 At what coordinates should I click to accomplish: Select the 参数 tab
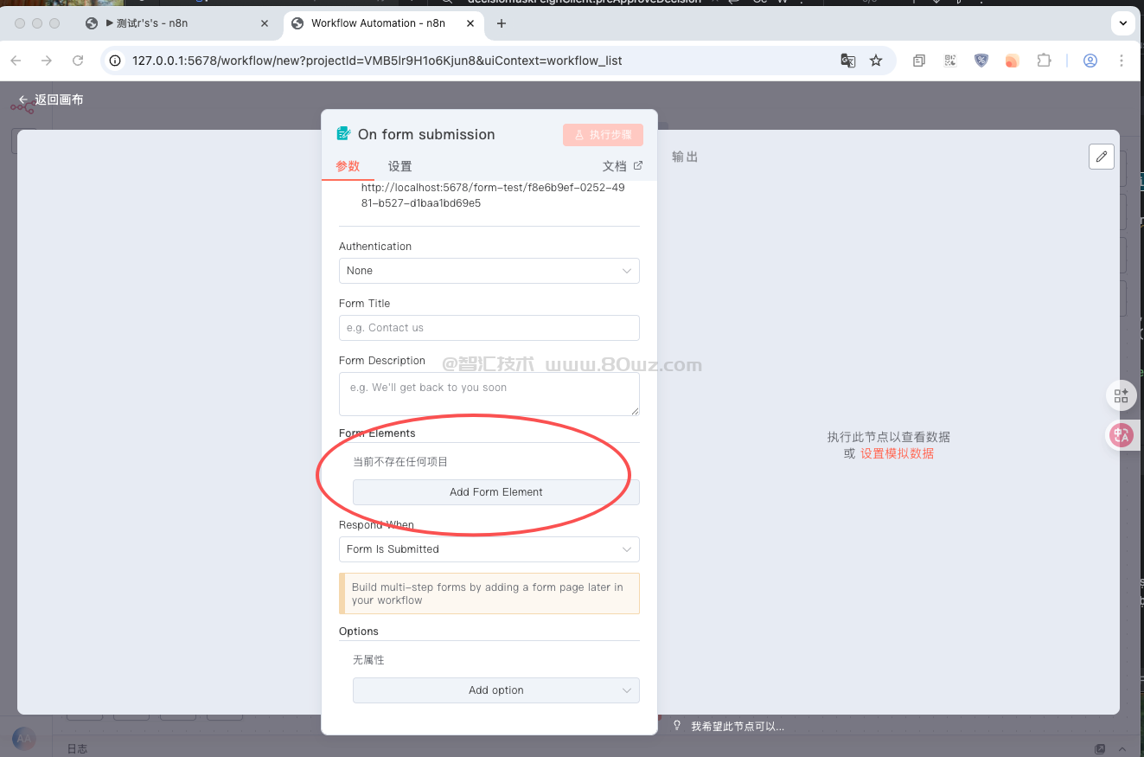click(x=348, y=166)
